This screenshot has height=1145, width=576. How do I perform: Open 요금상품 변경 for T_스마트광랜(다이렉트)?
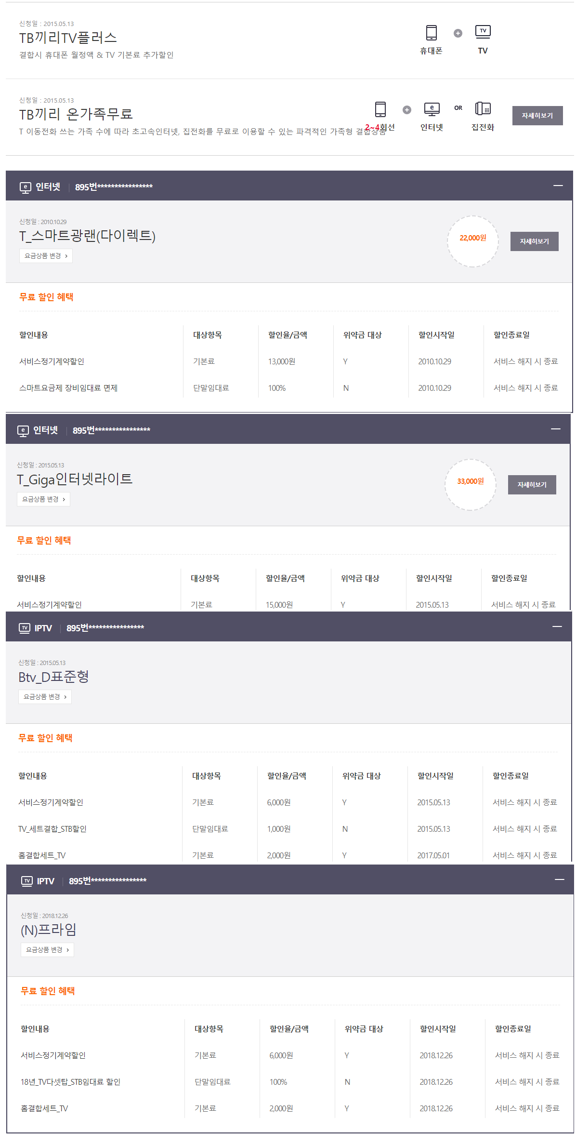coord(46,256)
